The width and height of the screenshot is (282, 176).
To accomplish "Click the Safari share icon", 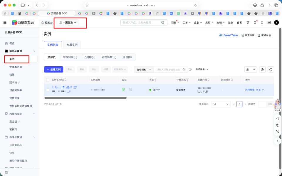I will pos(262,5).
